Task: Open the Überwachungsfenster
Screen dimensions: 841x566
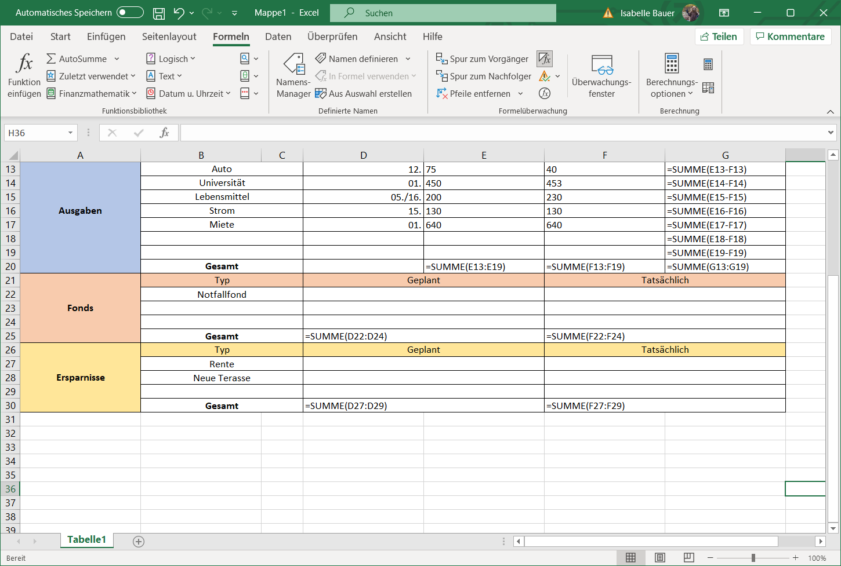Action: point(601,76)
